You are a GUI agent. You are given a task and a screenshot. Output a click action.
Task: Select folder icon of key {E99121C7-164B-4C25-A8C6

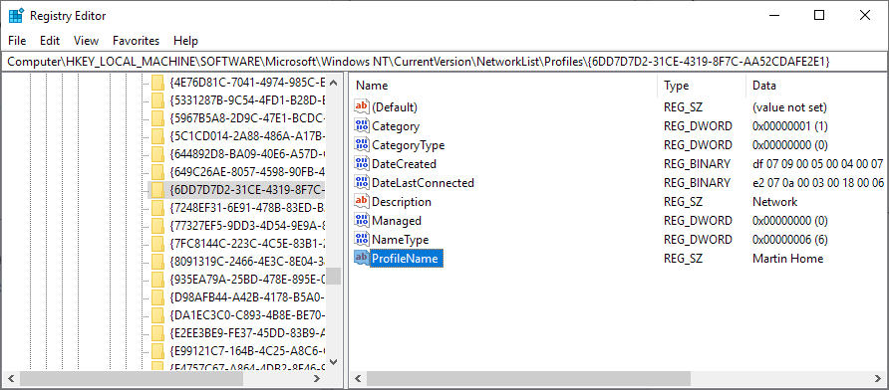coord(157,350)
